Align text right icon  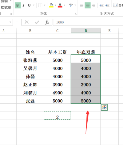93,5
